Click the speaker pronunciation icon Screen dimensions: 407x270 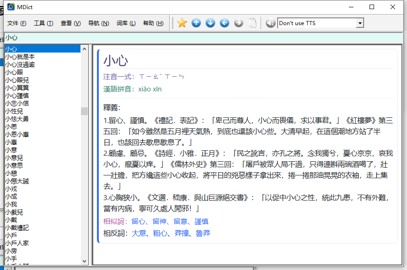pos(270,23)
